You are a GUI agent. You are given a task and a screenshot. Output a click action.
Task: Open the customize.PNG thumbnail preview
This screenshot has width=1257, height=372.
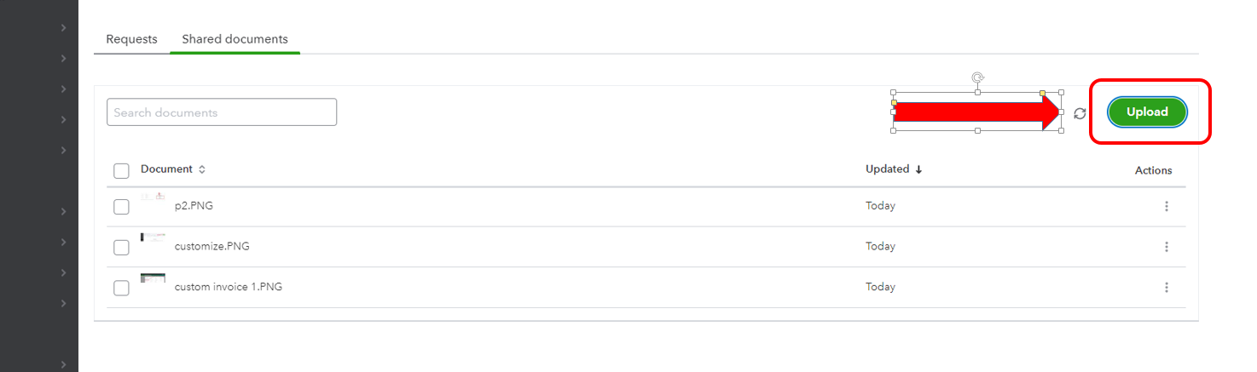pyautogui.click(x=153, y=238)
